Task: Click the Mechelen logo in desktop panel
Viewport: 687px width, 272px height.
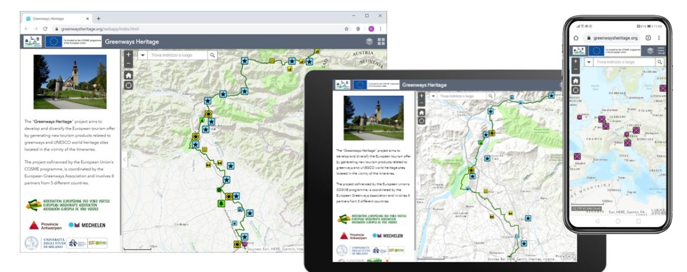Action: [x=87, y=225]
